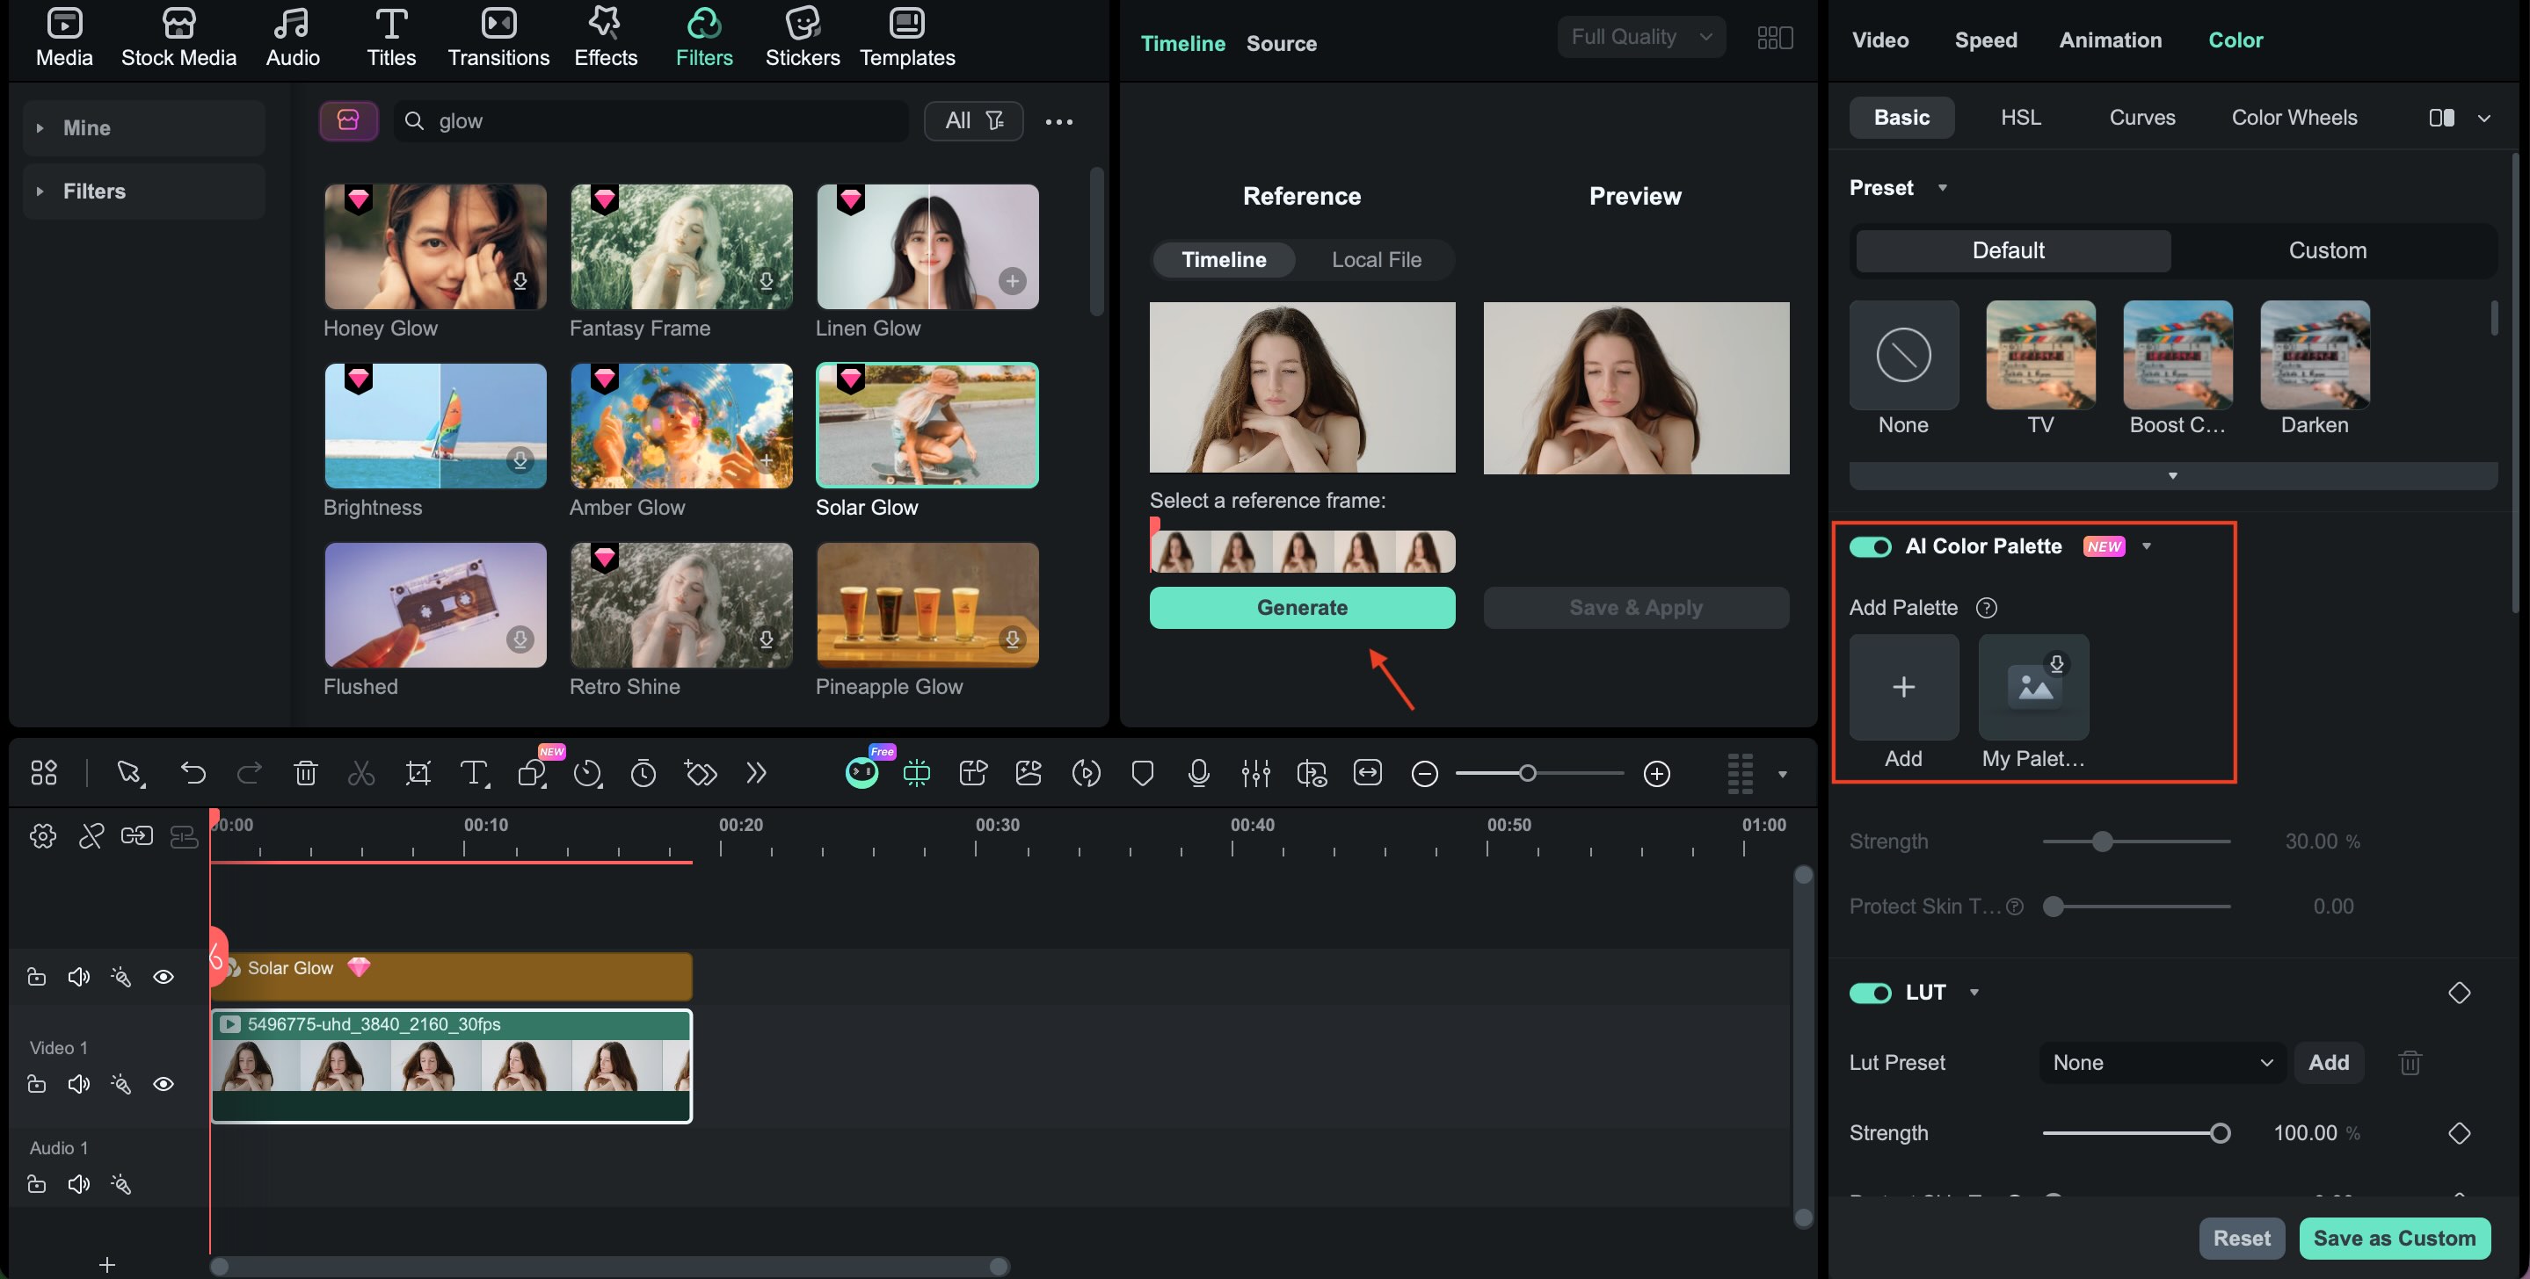Image resolution: width=2530 pixels, height=1279 pixels.
Task: Click Save as Custom
Action: click(2396, 1238)
